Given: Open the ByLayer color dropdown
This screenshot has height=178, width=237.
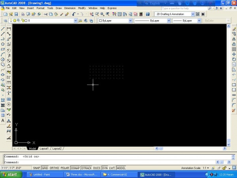Looking at the screenshot, I should point(130,21).
